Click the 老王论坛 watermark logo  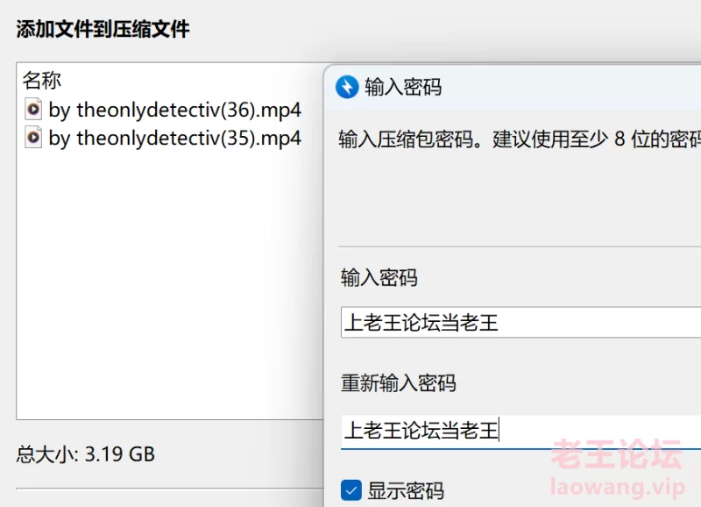click(x=617, y=454)
